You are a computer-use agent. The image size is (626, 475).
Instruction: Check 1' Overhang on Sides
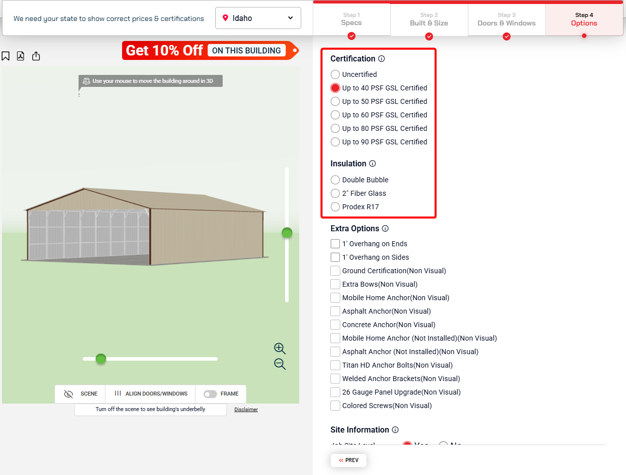click(x=335, y=257)
